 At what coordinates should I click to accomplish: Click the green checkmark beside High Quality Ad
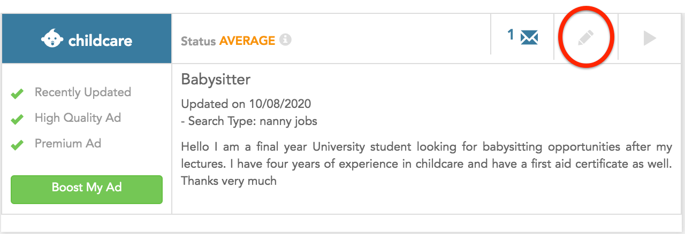18,120
